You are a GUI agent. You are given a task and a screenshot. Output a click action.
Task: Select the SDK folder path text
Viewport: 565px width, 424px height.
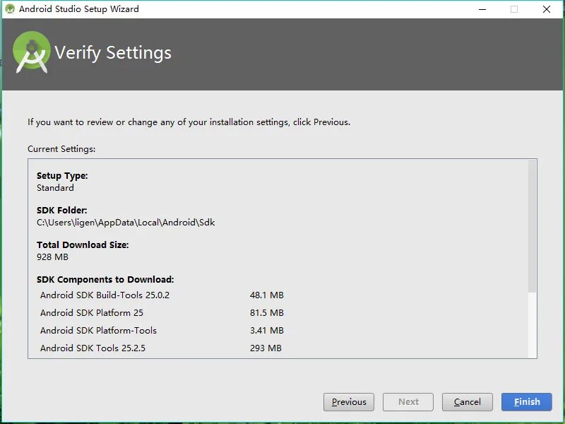(x=126, y=223)
